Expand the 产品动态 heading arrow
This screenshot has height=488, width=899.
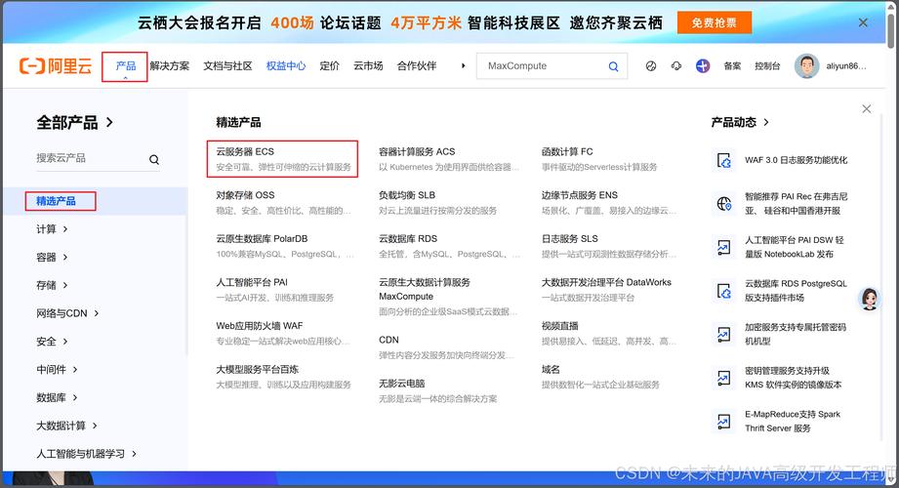pyautogui.click(x=766, y=122)
